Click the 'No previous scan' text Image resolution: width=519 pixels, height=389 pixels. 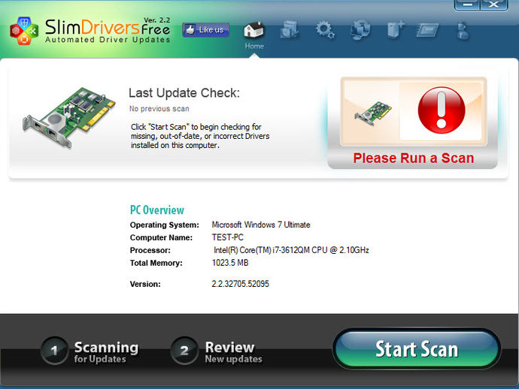click(159, 109)
